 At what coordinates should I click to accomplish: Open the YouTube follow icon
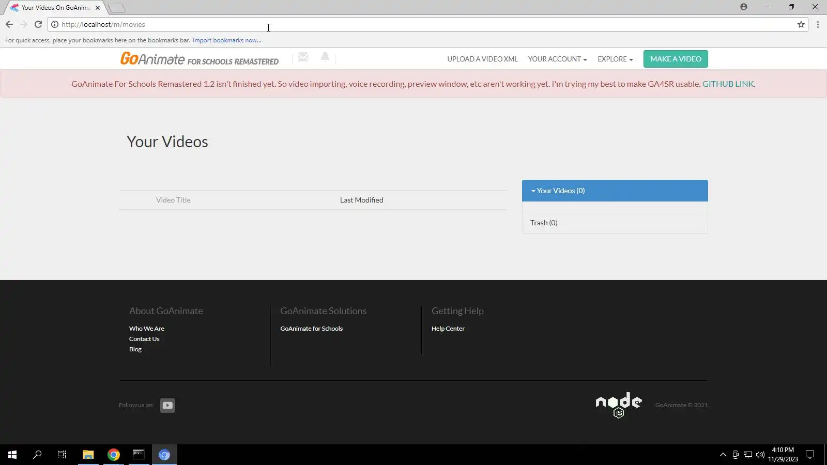point(167,406)
